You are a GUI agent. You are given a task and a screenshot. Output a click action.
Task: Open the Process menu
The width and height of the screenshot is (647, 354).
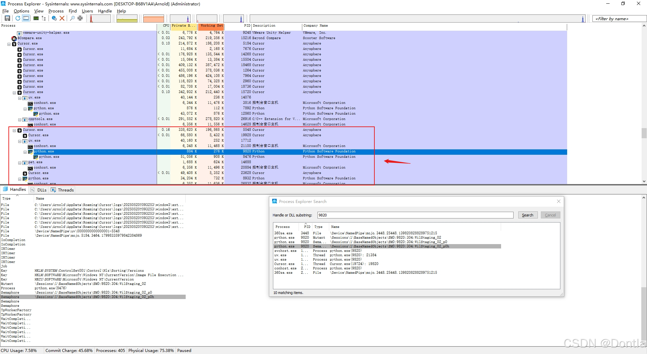point(56,11)
